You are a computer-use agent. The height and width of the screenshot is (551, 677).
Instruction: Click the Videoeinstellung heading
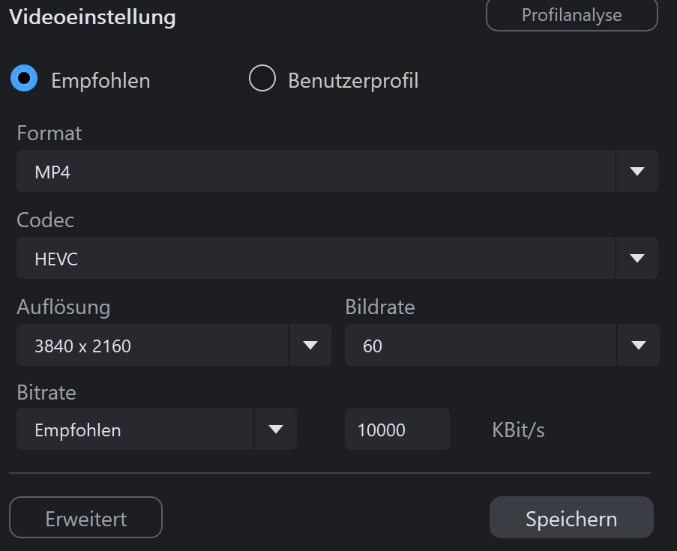[92, 16]
